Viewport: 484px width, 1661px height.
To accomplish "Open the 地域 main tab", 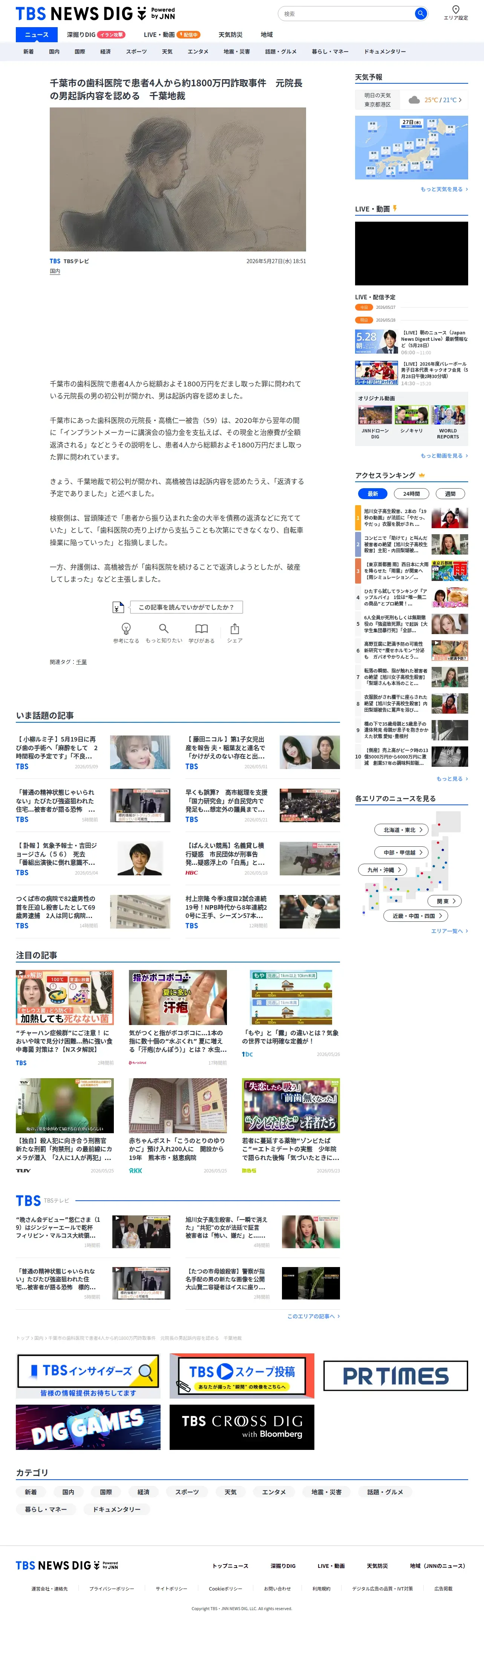I will click(267, 35).
